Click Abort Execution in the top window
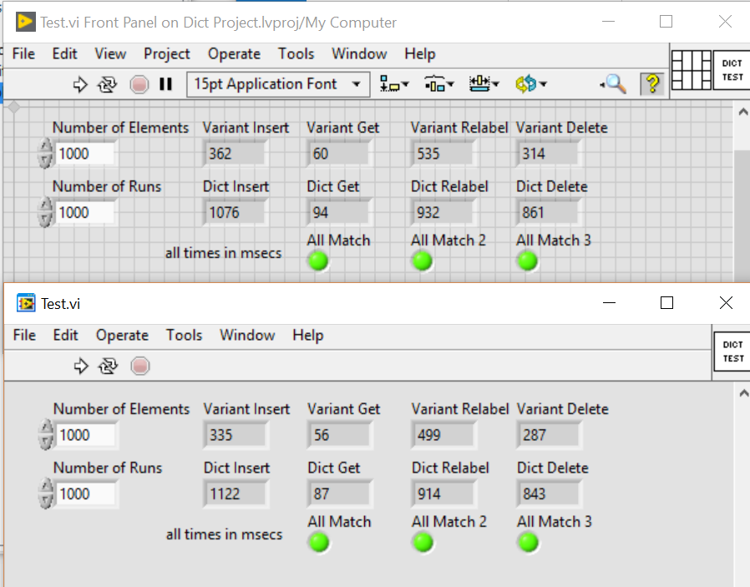Screen dimensions: 750x587 139,84
